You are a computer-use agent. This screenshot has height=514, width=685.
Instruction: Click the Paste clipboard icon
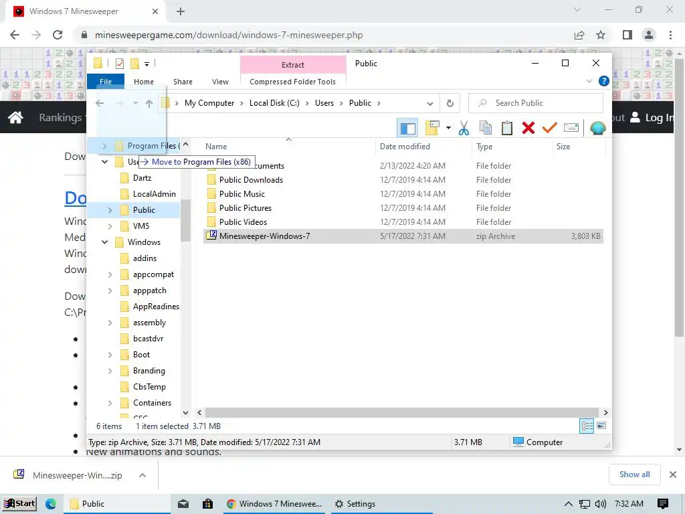point(507,128)
